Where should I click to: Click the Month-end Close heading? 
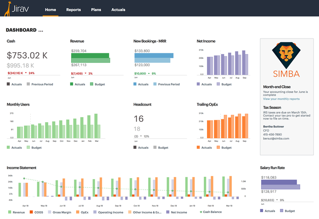277,87
